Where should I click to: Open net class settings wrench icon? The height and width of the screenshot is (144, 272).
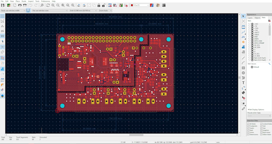pos(269,64)
